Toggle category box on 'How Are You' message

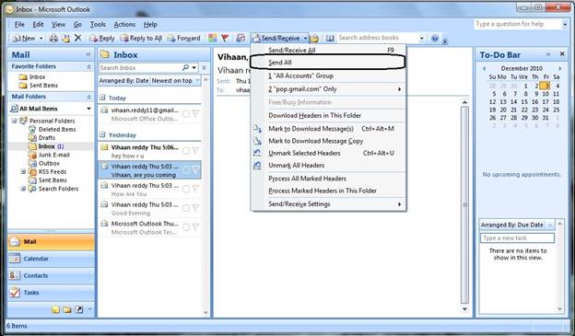(x=186, y=189)
